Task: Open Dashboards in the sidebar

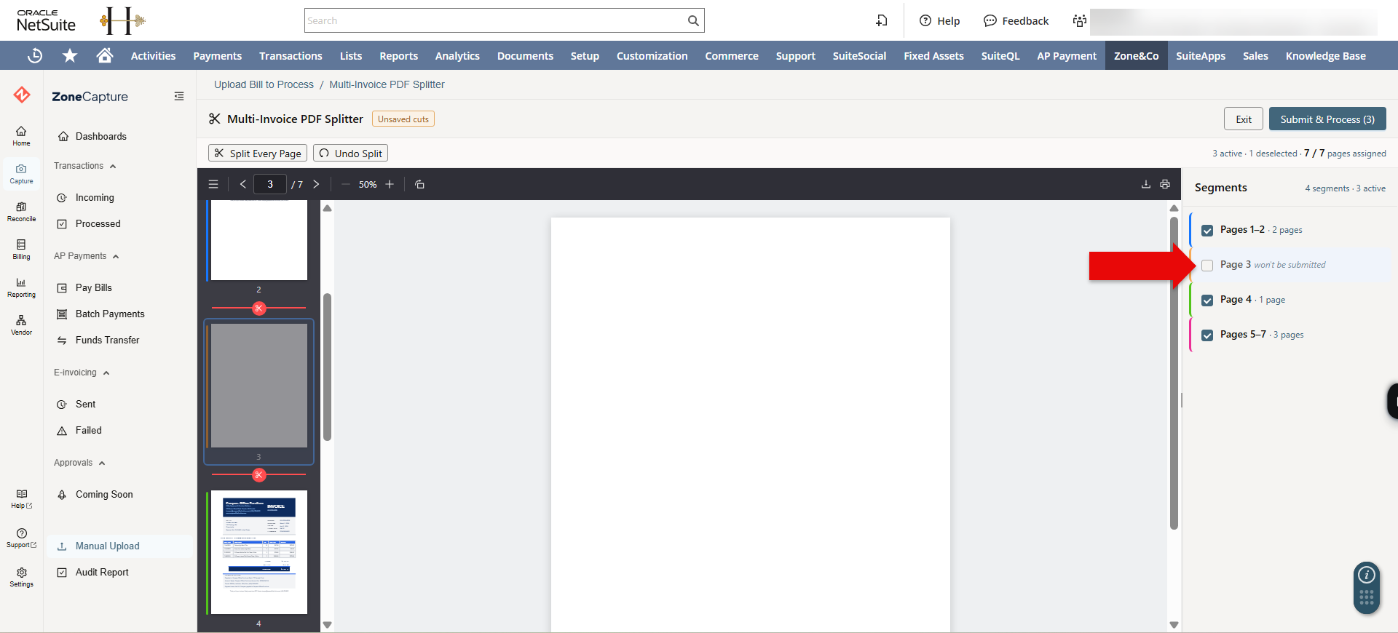Action: click(101, 136)
